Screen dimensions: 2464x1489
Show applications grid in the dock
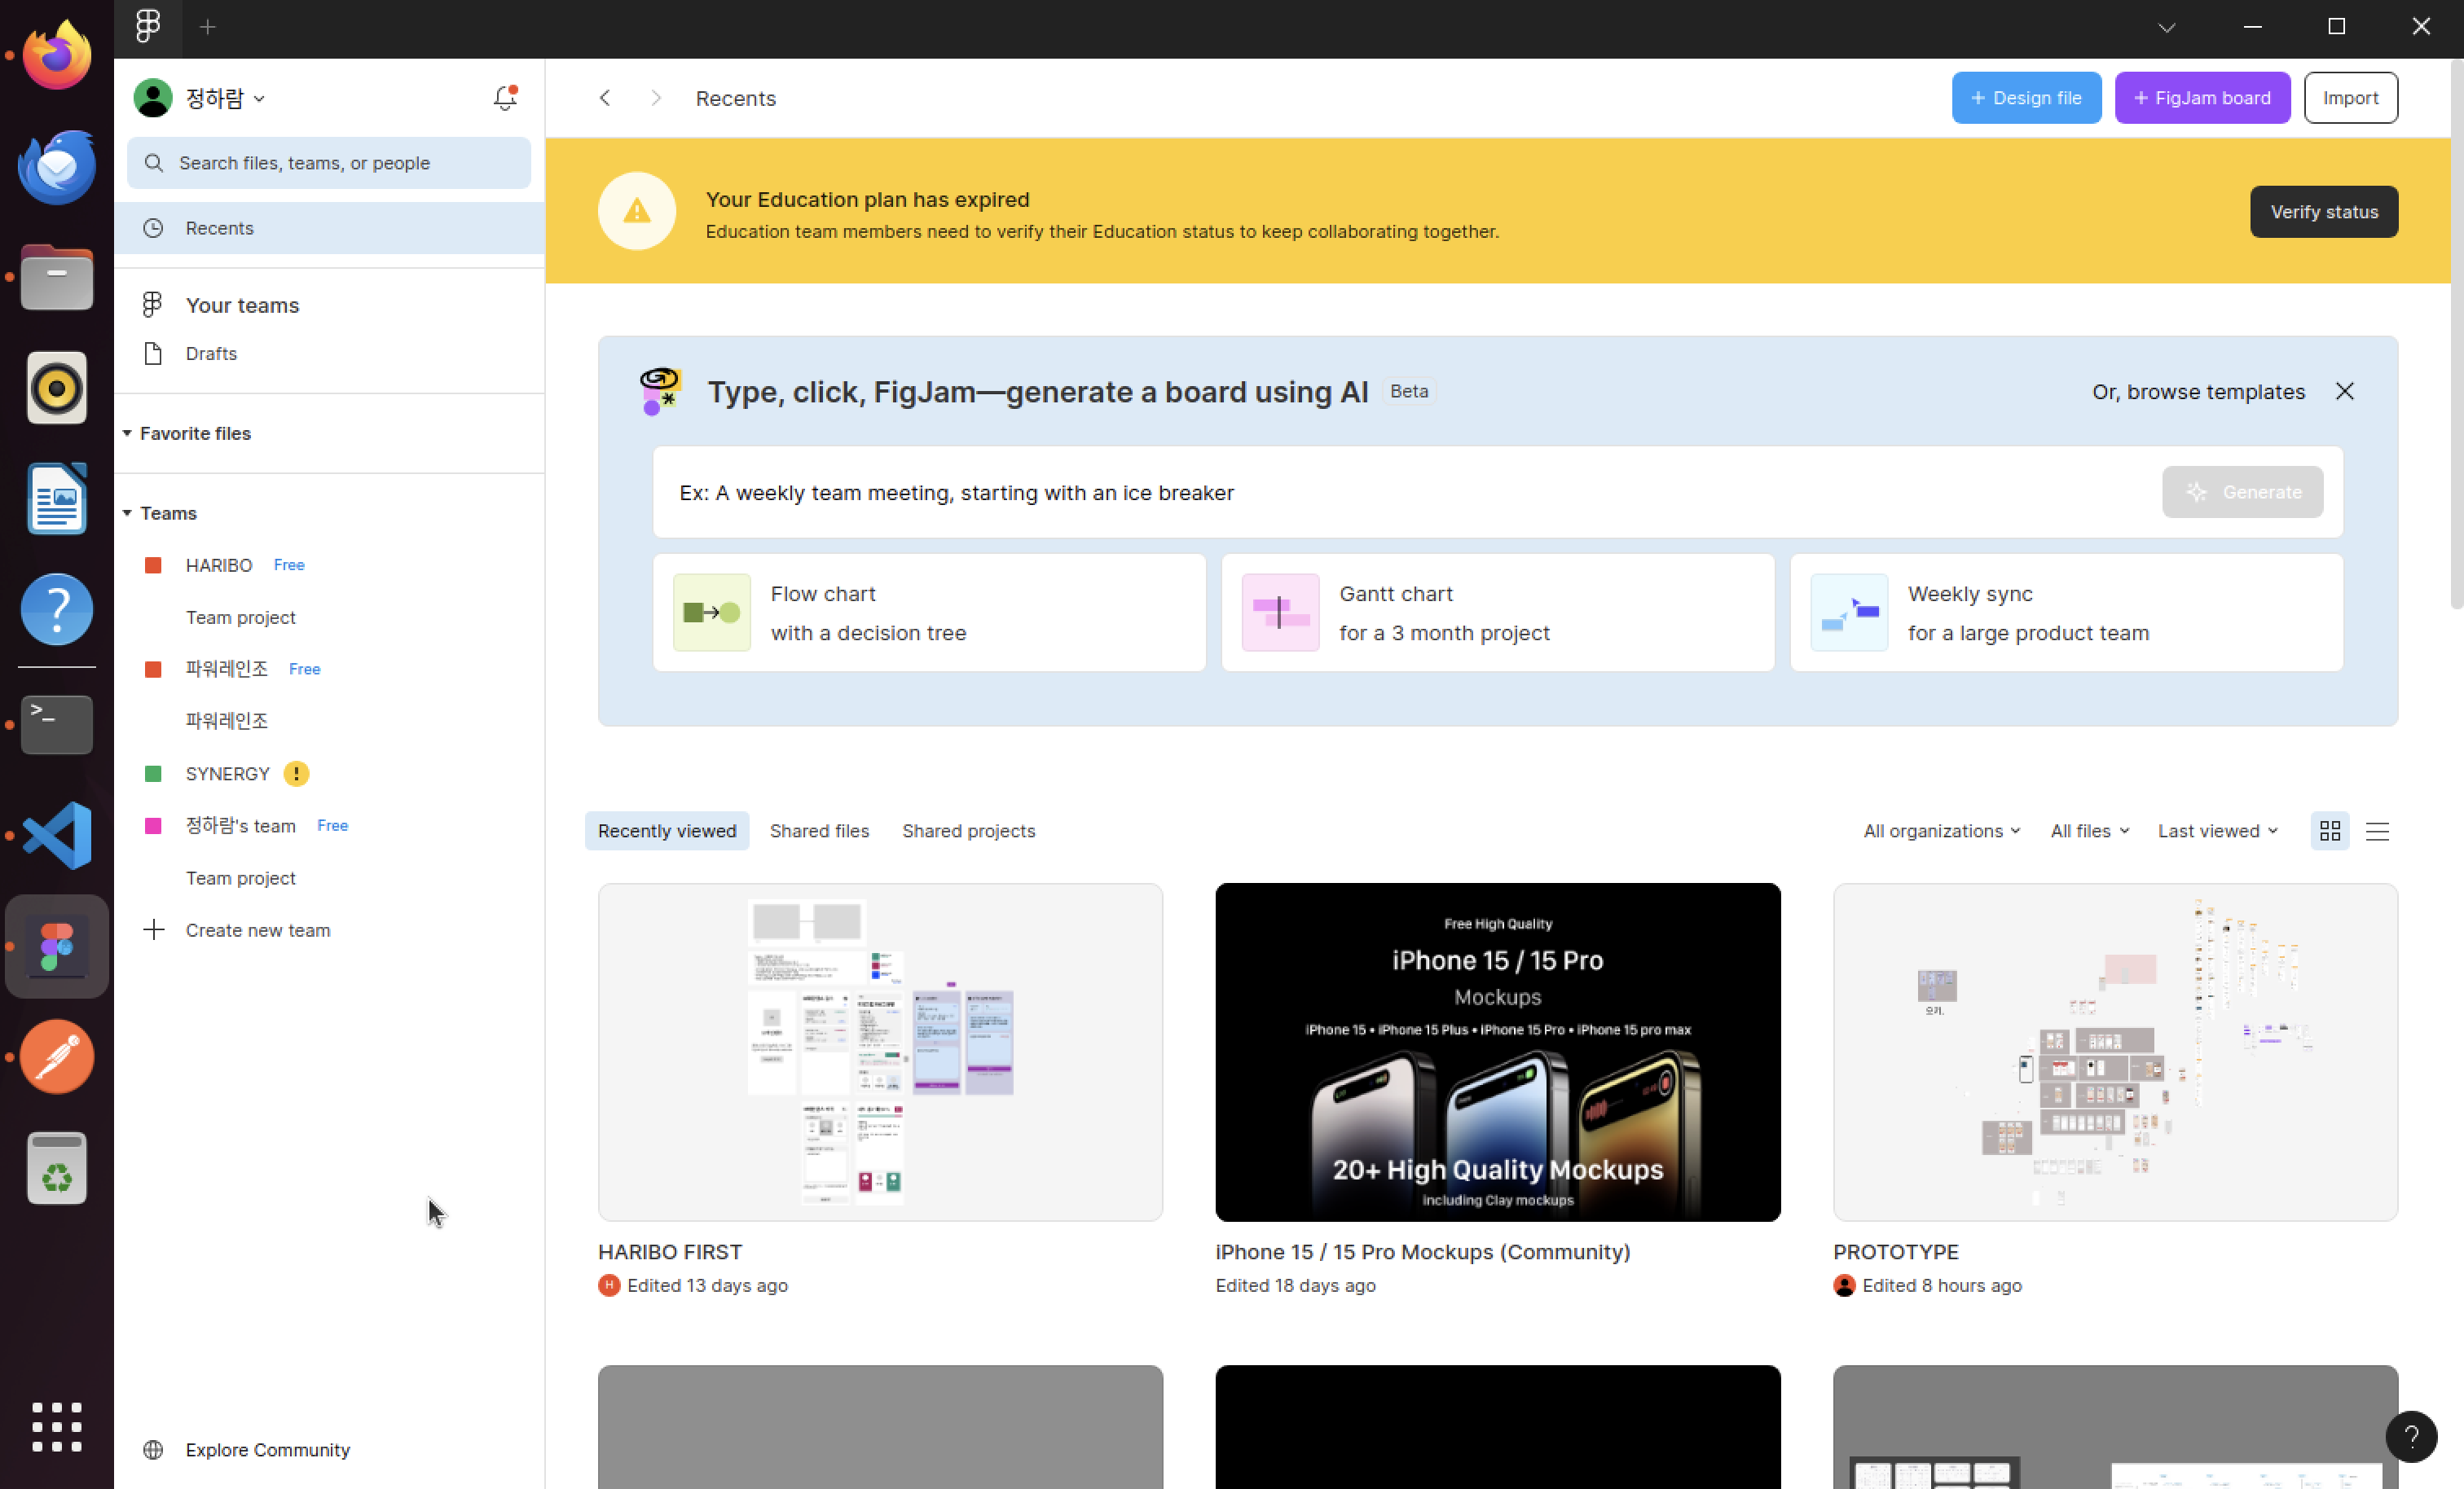(57, 1427)
